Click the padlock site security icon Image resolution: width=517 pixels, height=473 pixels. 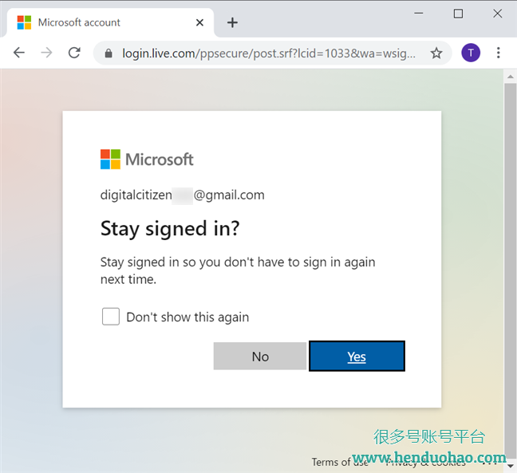109,53
